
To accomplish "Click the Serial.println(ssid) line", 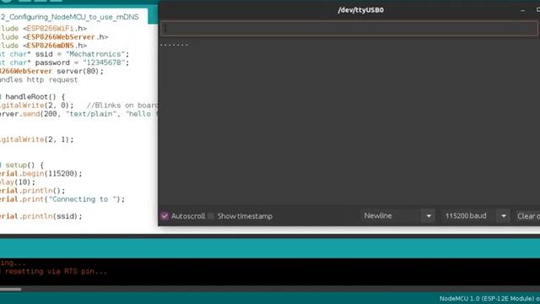I will click(x=41, y=216).
